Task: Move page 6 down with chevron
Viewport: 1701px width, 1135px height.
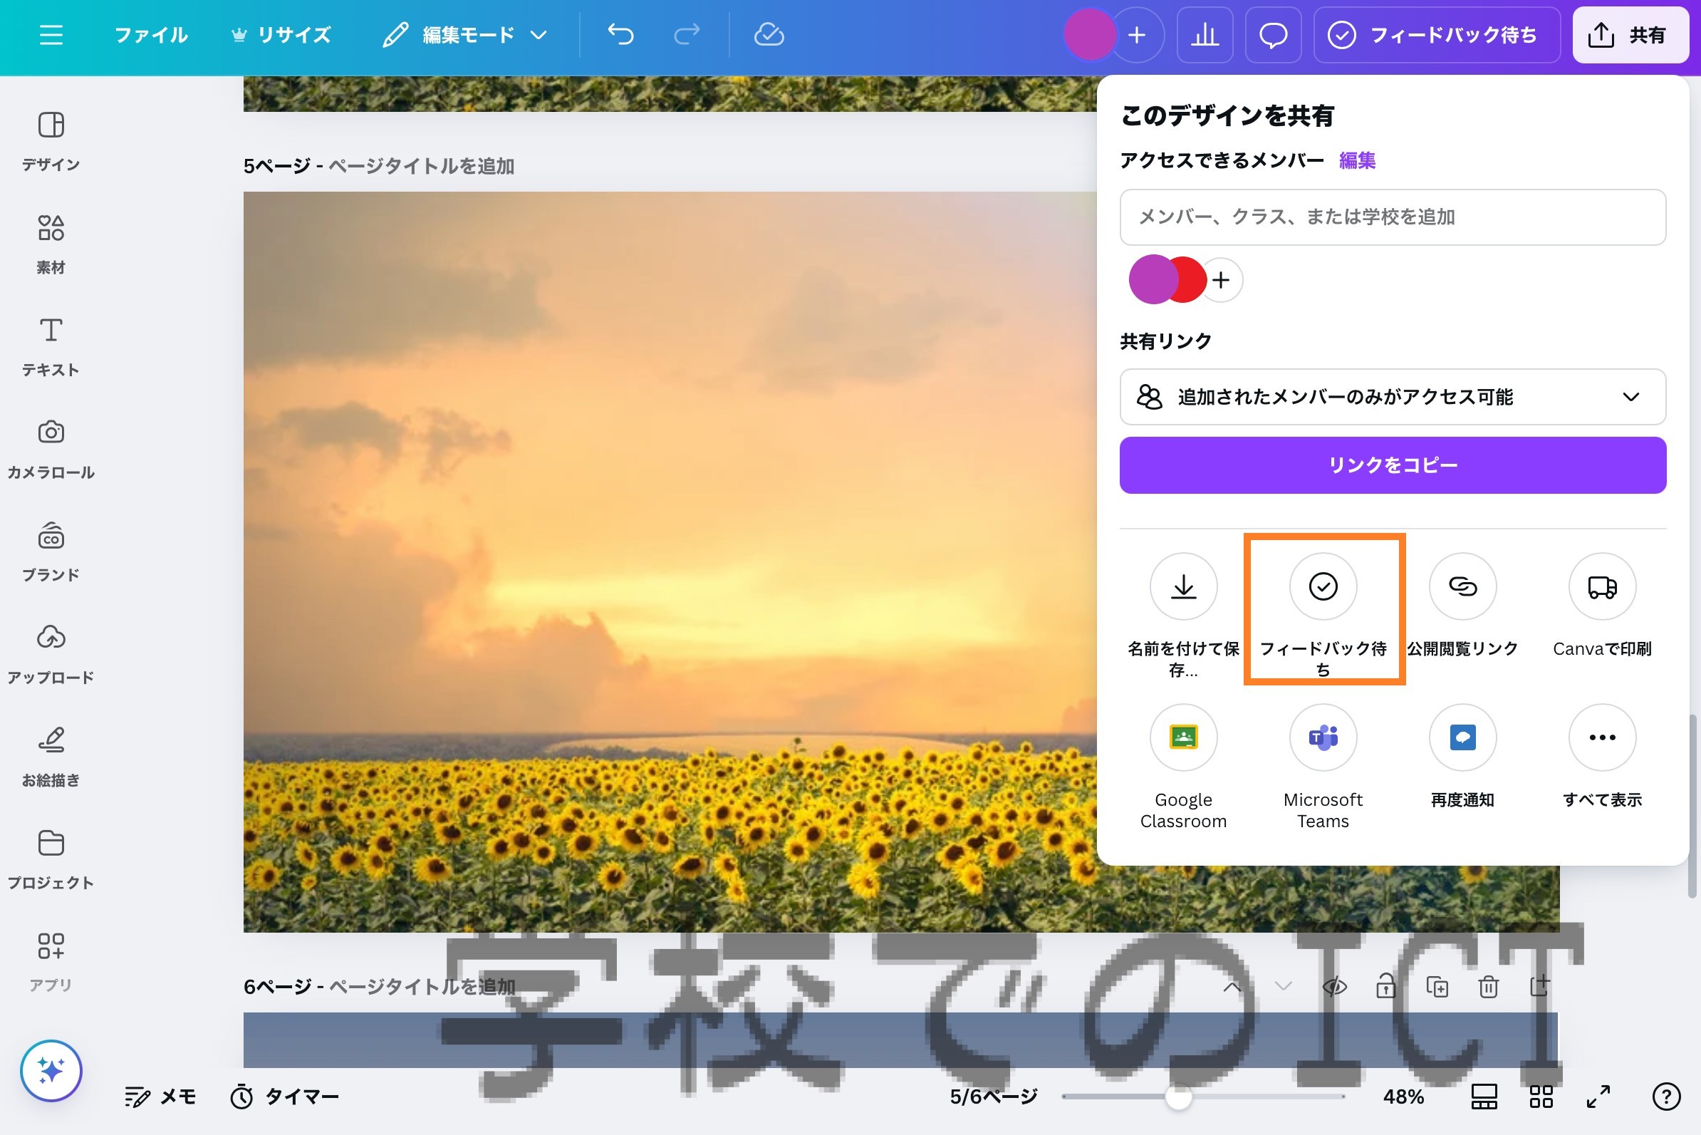Action: (1283, 986)
